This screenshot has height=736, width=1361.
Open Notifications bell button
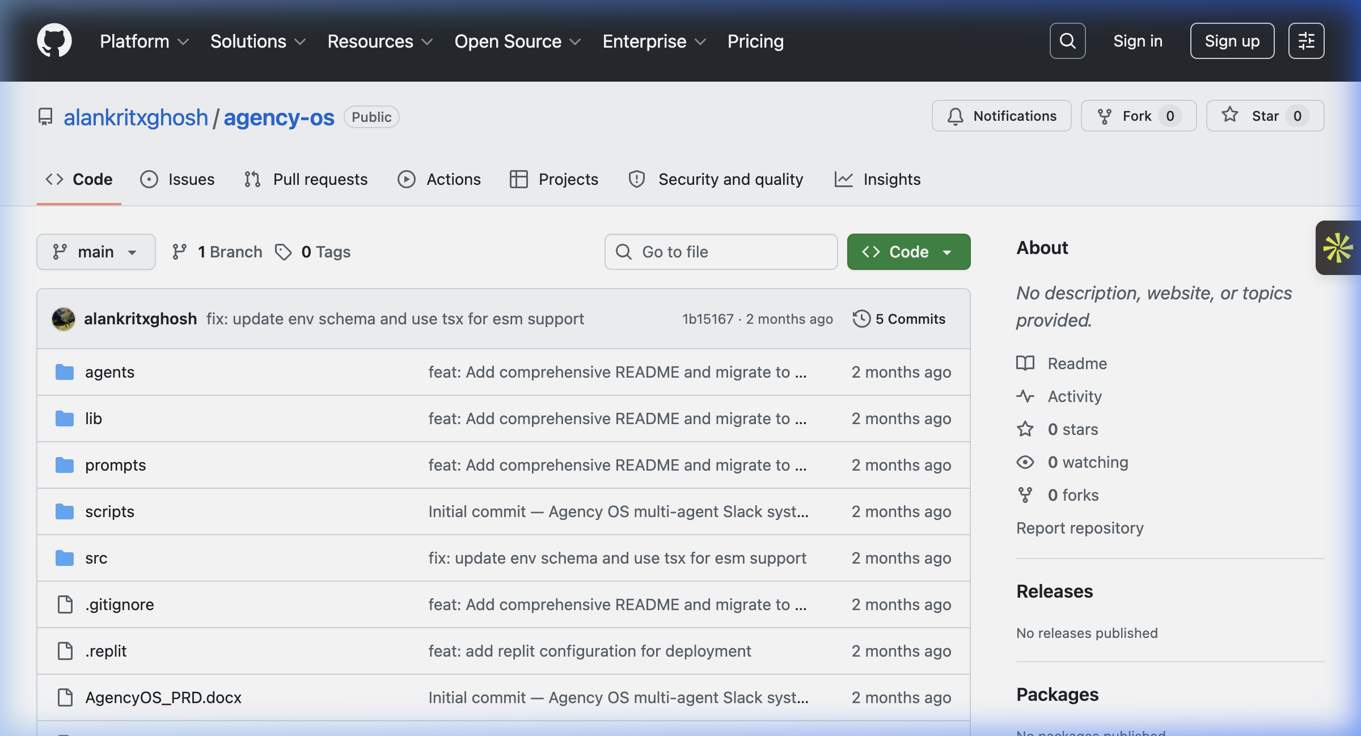point(1001,116)
